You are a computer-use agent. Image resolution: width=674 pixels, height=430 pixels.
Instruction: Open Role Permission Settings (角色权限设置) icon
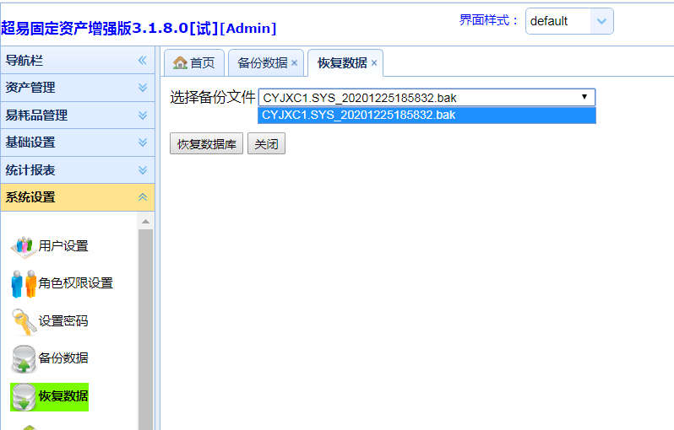click(24, 283)
